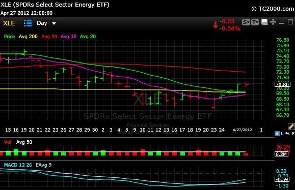Click date label 15 on time axis
Image resolution: width=295 pixels, height=190 pixels.
[8, 130]
